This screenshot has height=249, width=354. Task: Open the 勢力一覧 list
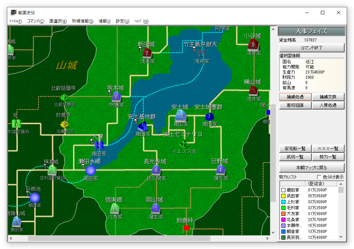[328, 157]
